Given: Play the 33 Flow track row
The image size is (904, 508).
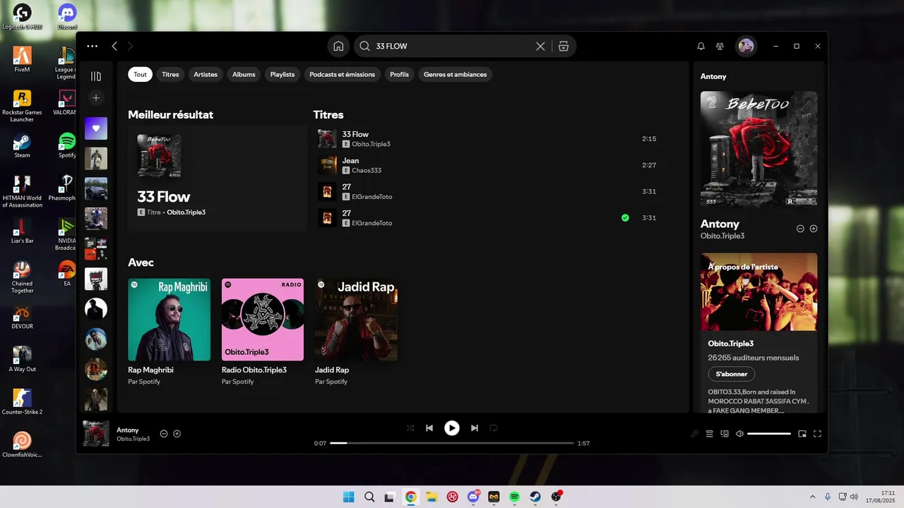Looking at the screenshot, I should pos(487,139).
